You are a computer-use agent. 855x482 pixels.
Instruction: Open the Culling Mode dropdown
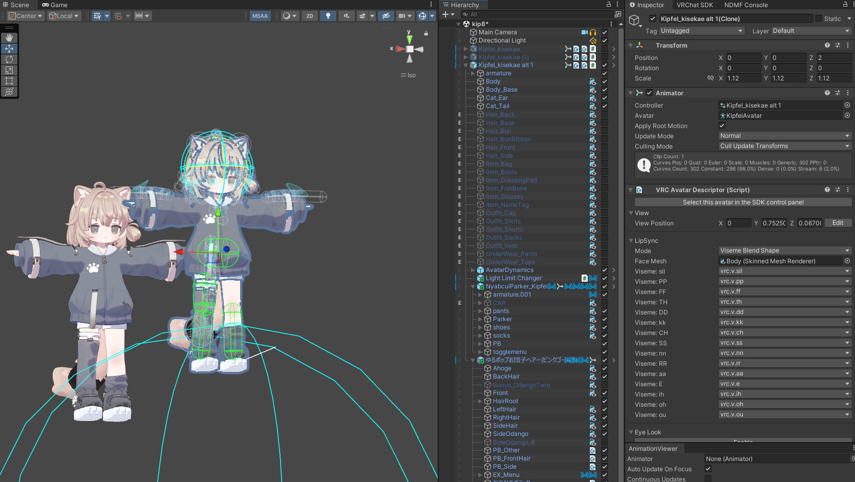(785, 146)
